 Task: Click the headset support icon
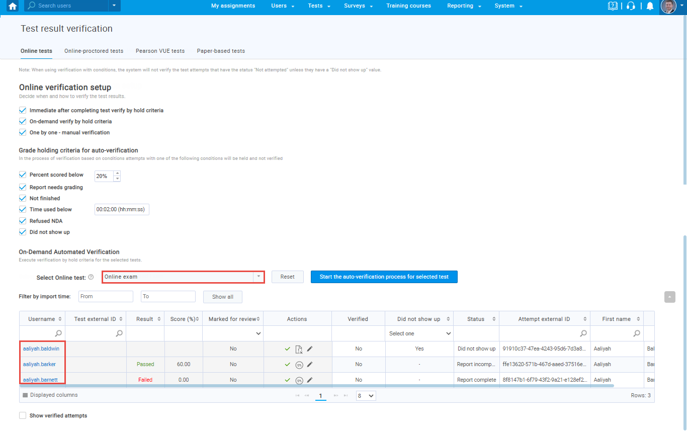[631, 6]
